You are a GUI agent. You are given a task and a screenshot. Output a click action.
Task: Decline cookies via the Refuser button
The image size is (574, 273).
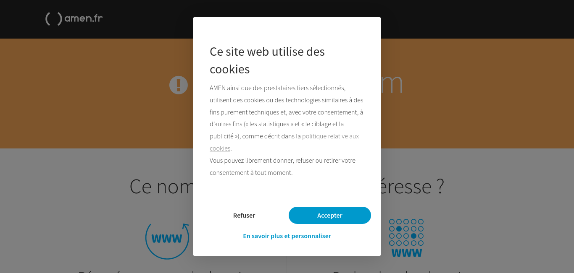(244, 215)
